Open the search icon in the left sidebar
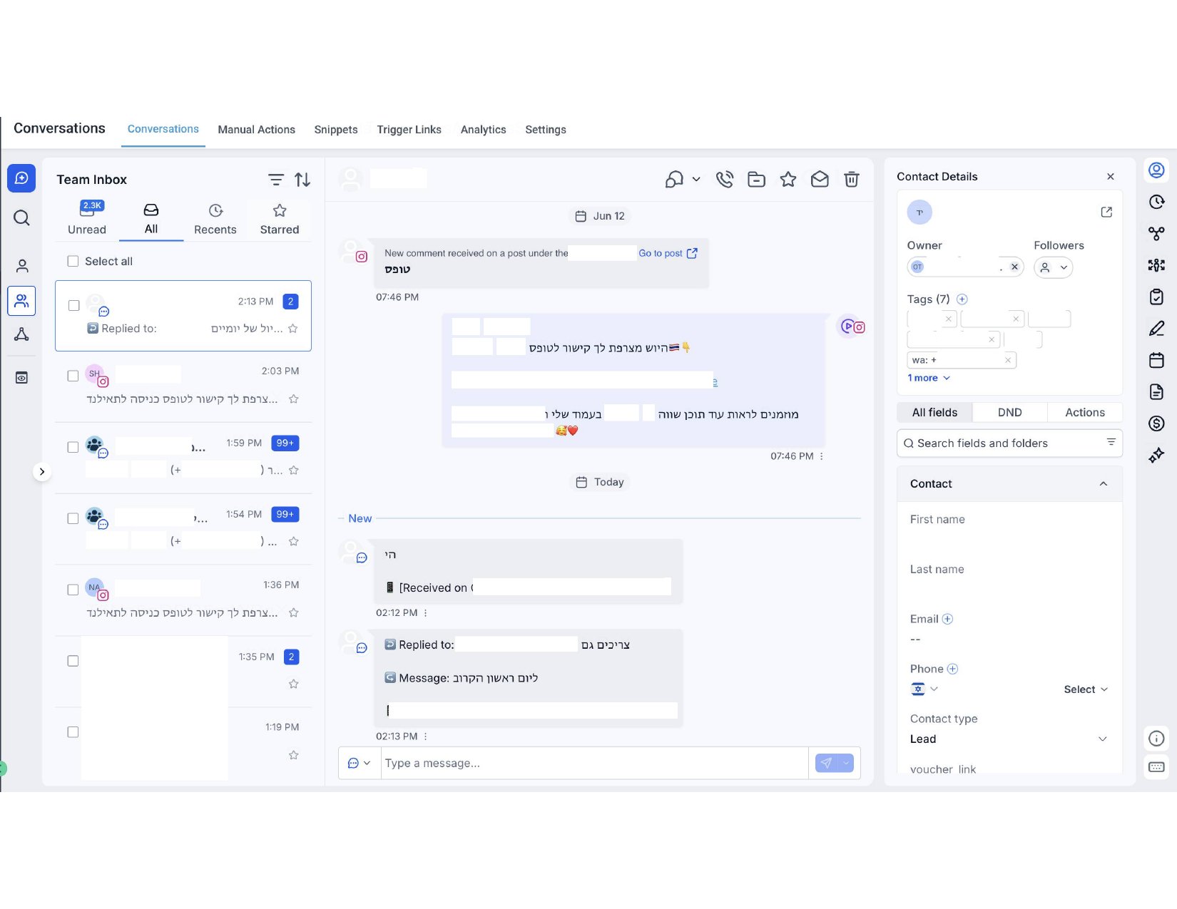 coord(21,217)
